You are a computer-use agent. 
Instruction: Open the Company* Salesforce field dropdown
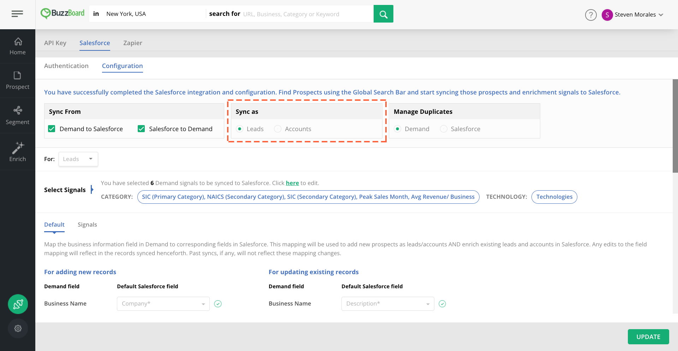tap(163, 304)
